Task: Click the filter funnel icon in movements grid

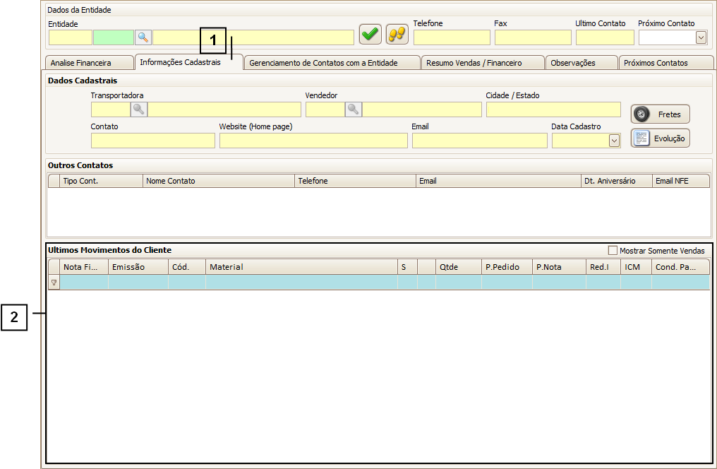Action: 54,283
